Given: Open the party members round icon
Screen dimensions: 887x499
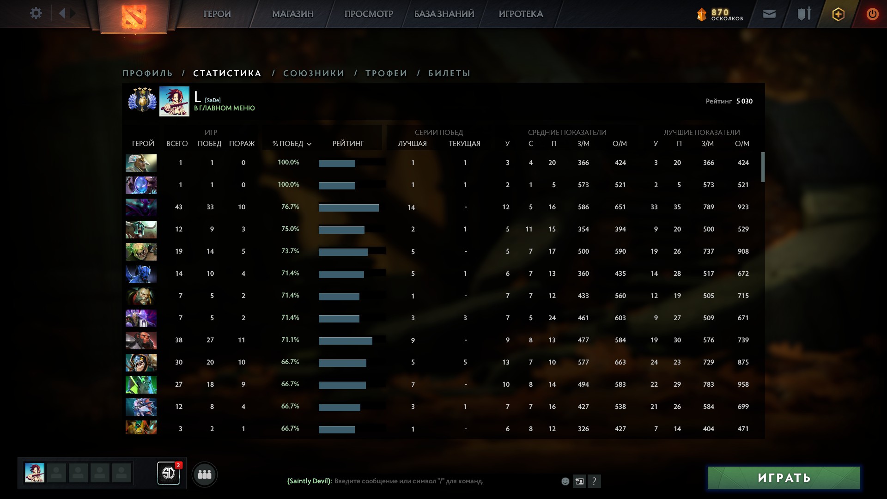Looking at the screenshot, I should click(x=204, y=474).
